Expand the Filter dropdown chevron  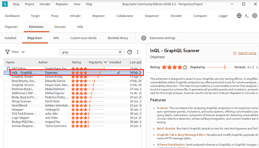coord(23,52)
